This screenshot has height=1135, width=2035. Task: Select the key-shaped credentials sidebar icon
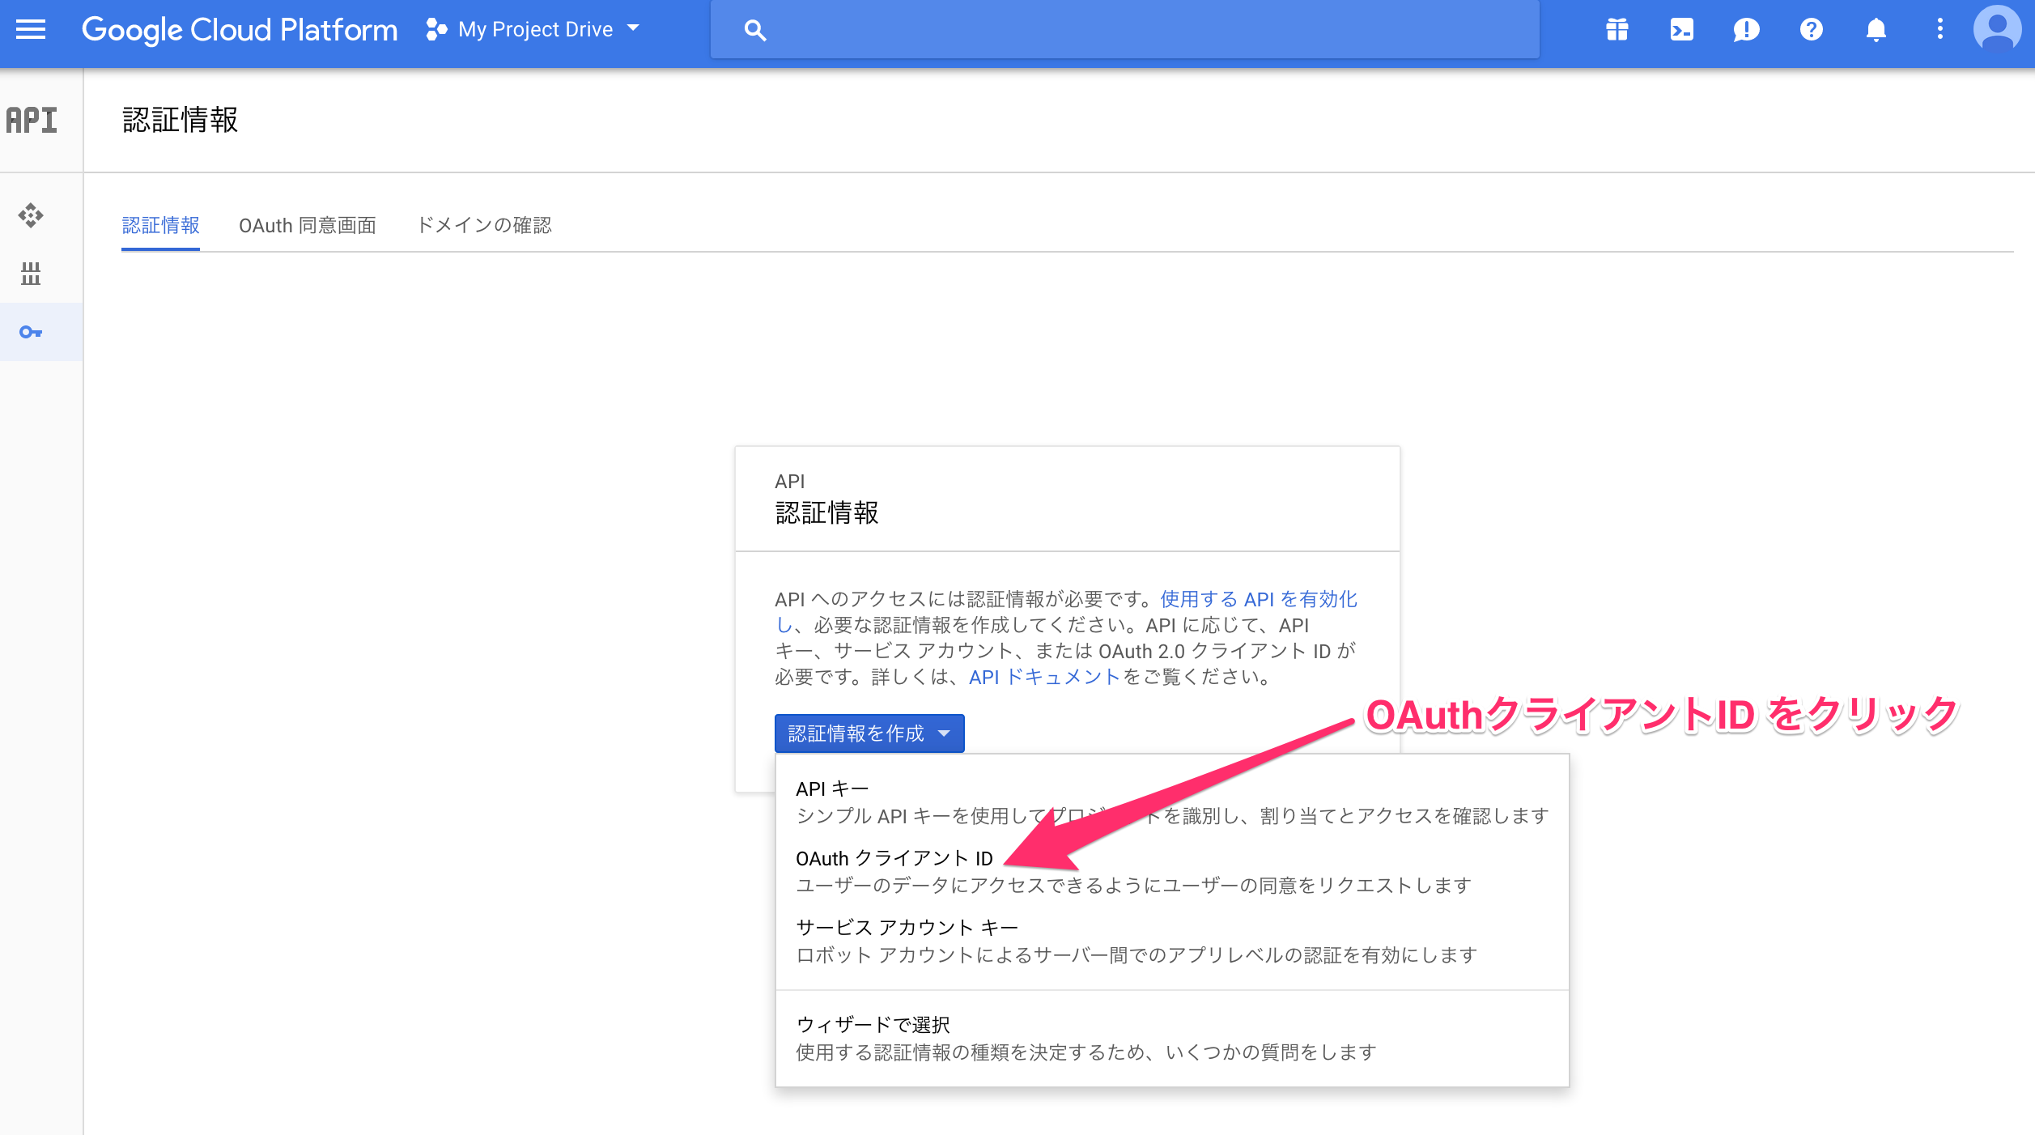coord(30,332)
